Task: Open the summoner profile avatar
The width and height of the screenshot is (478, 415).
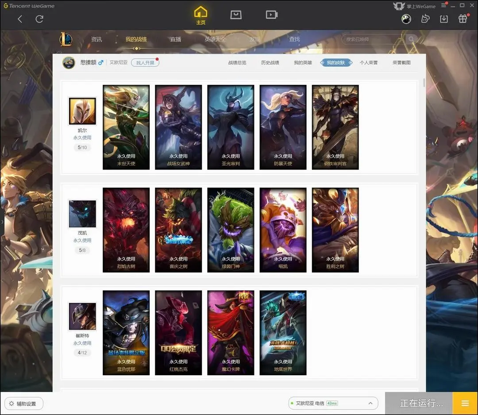Action: [x=69, y=62]
